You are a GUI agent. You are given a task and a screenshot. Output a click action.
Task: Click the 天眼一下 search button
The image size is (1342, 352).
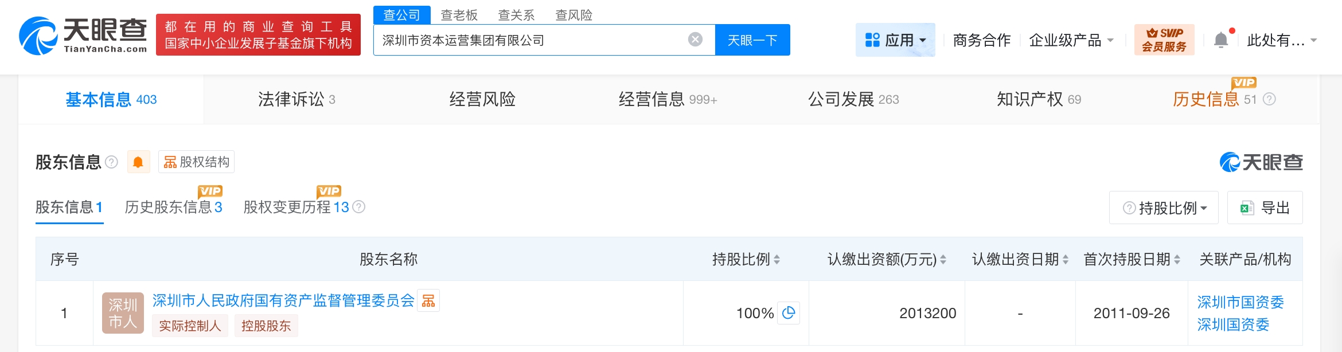pos(752,40)
